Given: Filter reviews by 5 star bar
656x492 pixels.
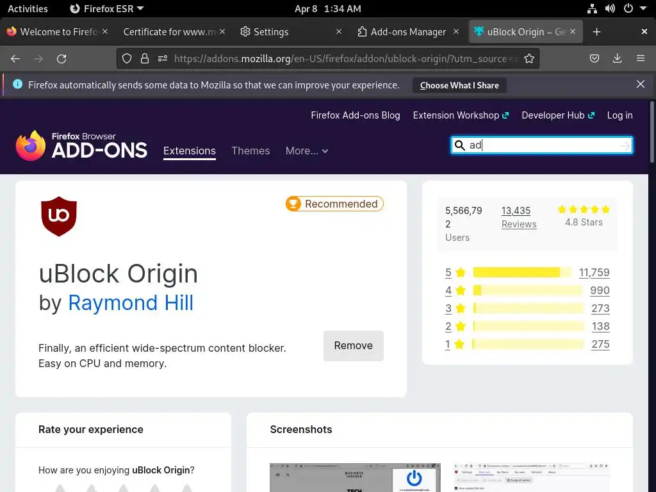Looking at the screenshot, I should click(x=522, y=272).
